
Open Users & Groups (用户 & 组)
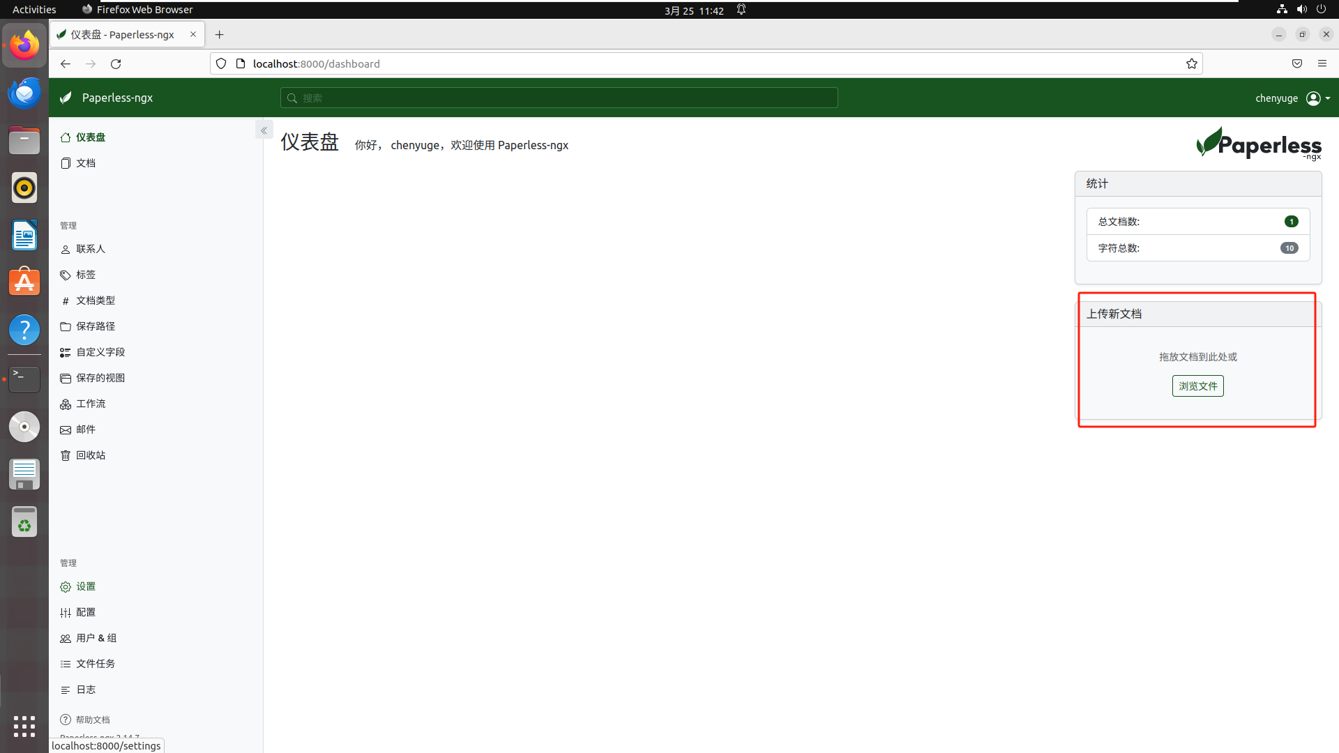96,638
